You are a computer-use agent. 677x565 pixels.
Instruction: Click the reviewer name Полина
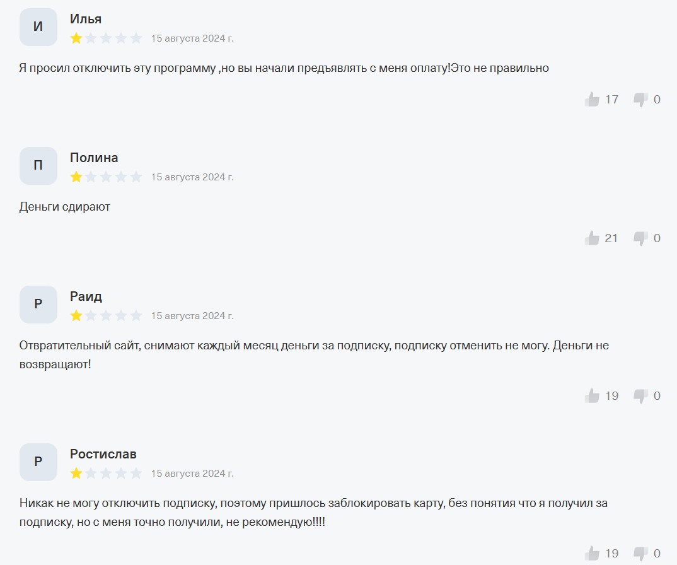coord(94,158)
